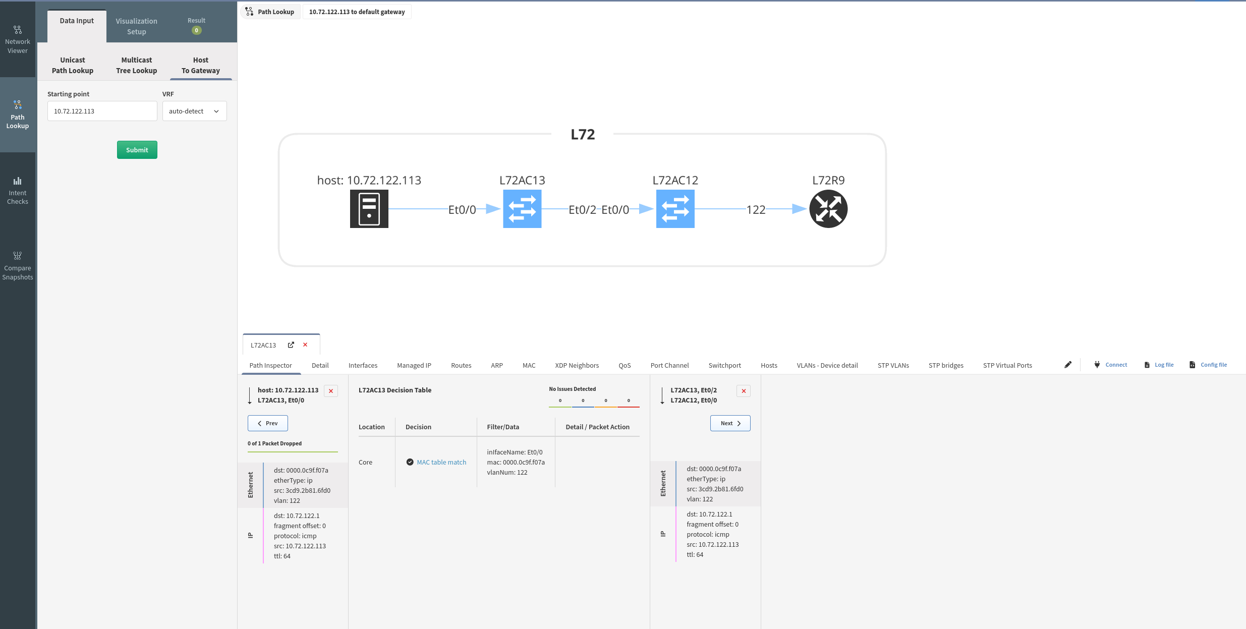Click the Path Lookup breadcrumb icon

pos(250,12)
